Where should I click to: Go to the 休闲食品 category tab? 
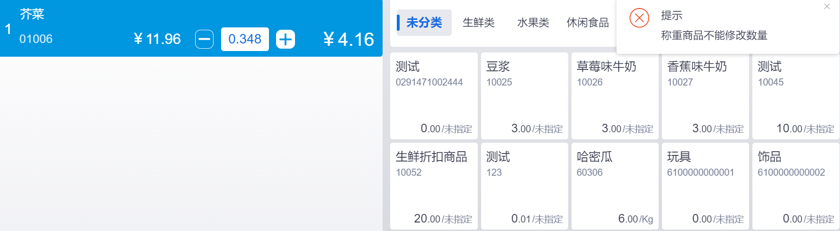587,23
